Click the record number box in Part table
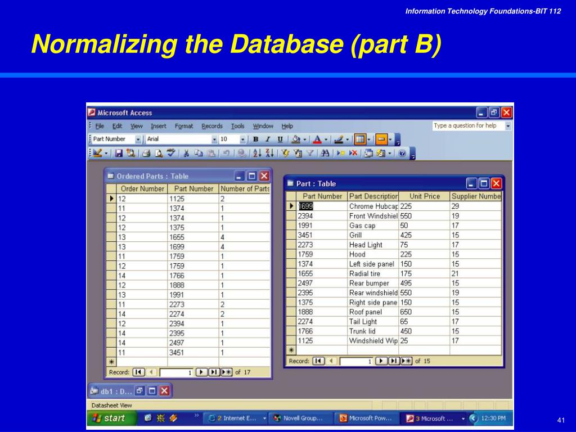Viewport: 576px width, 432px height. point(356,362)
